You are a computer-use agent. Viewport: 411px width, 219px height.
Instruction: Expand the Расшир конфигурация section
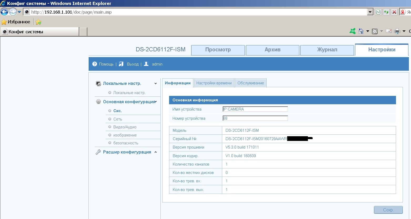155,152
